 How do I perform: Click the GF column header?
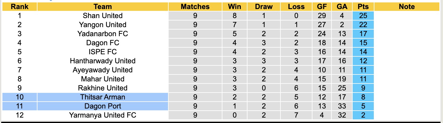322,7
